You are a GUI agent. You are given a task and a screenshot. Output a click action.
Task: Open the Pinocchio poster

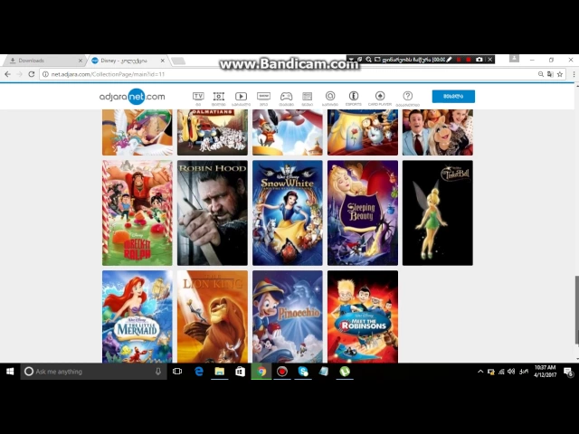288,316
